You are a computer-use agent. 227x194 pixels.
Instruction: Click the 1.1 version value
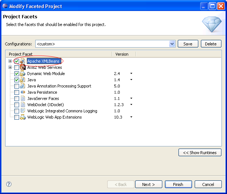117,98
